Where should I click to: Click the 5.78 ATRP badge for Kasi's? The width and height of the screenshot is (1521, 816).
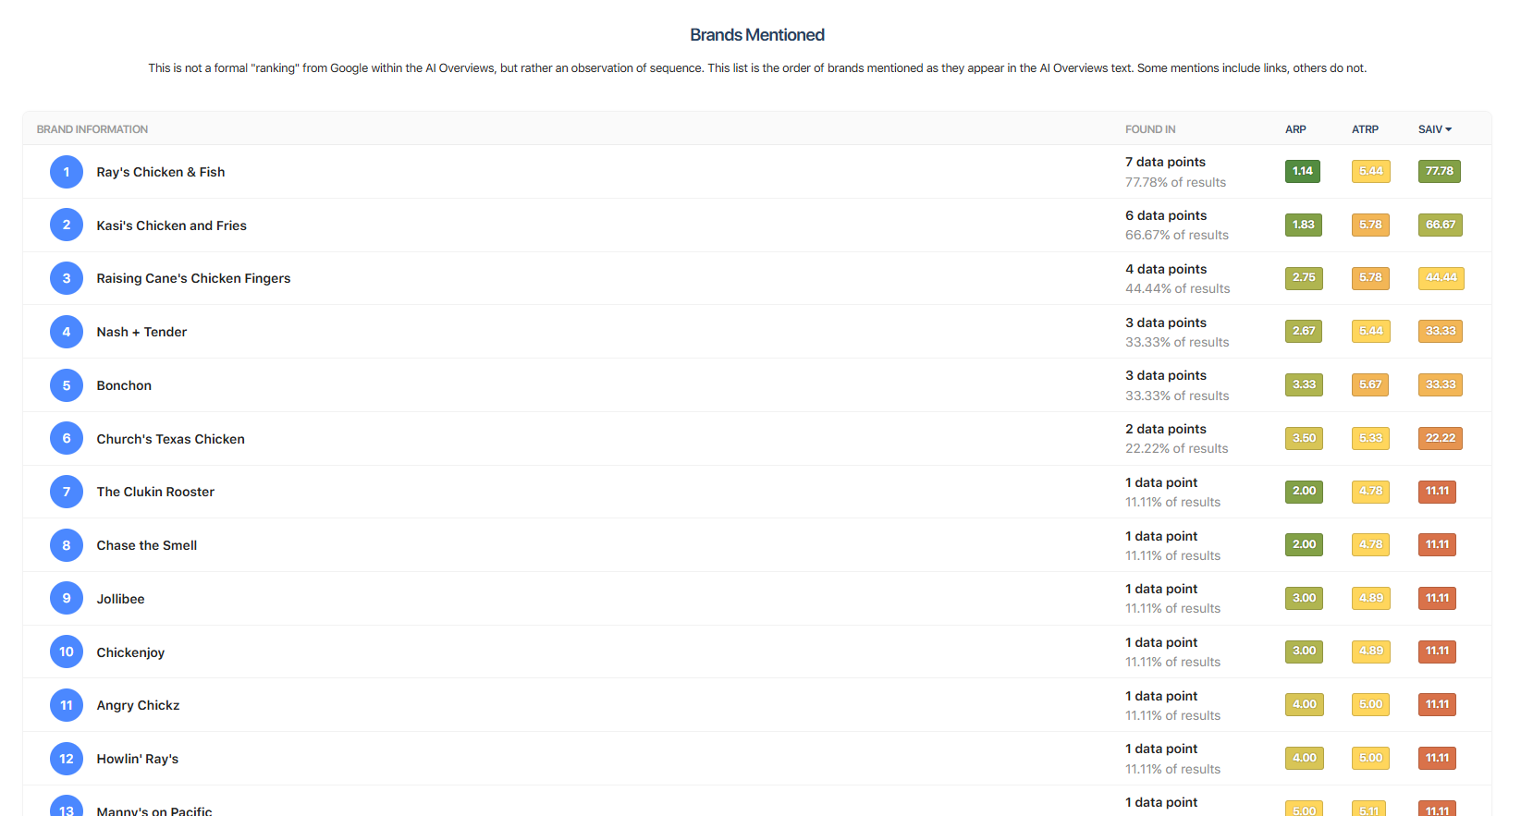[x=1370, y=225]
